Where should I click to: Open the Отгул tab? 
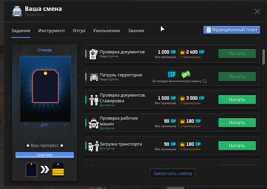[79, 31]
